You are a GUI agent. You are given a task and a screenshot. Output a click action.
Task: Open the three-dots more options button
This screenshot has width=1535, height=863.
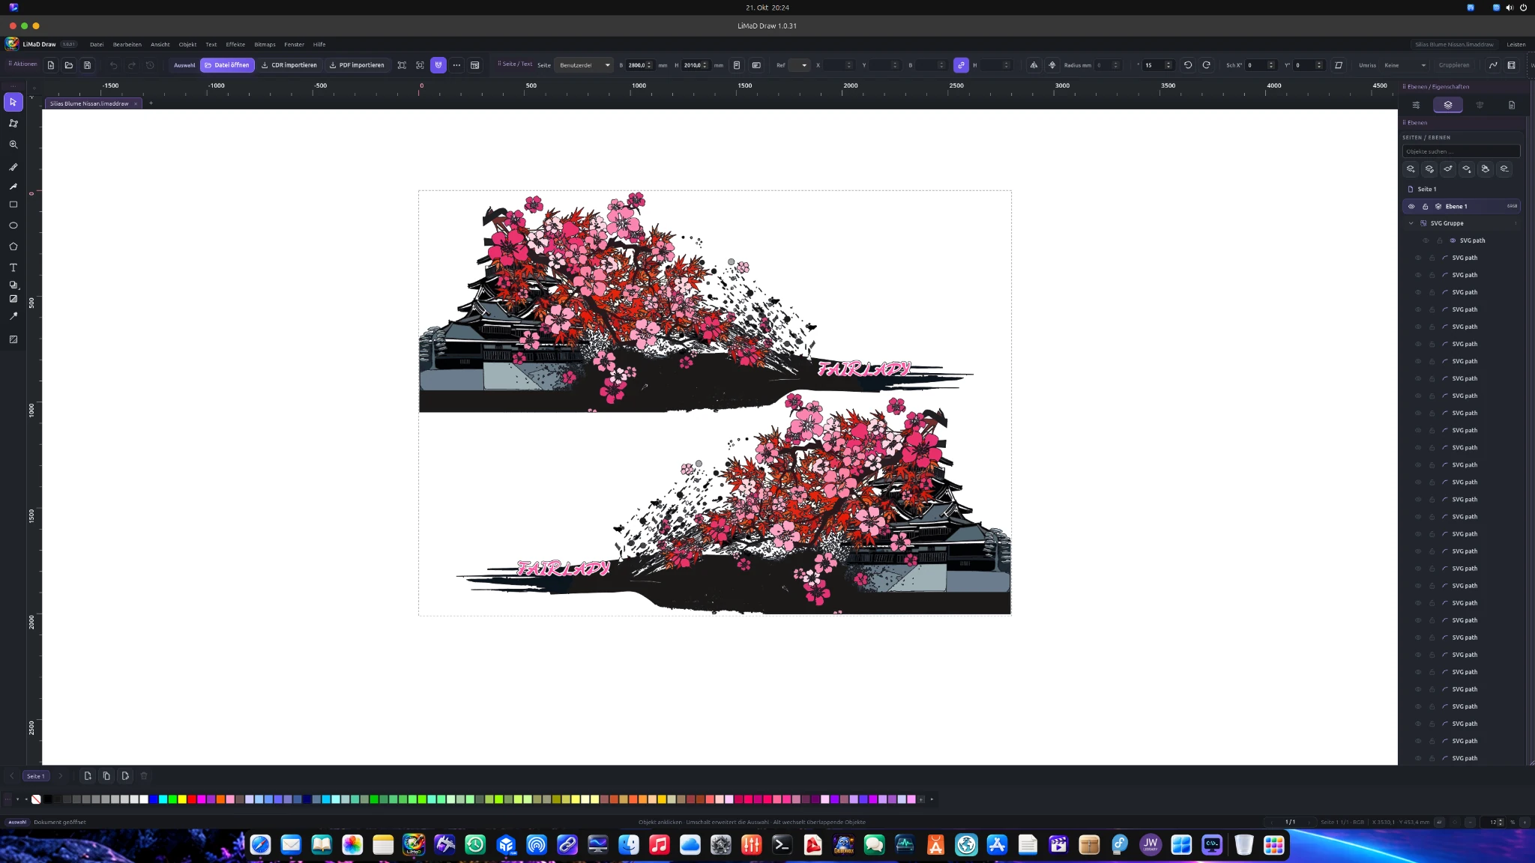pyautogui.click(x=456, y=65)
